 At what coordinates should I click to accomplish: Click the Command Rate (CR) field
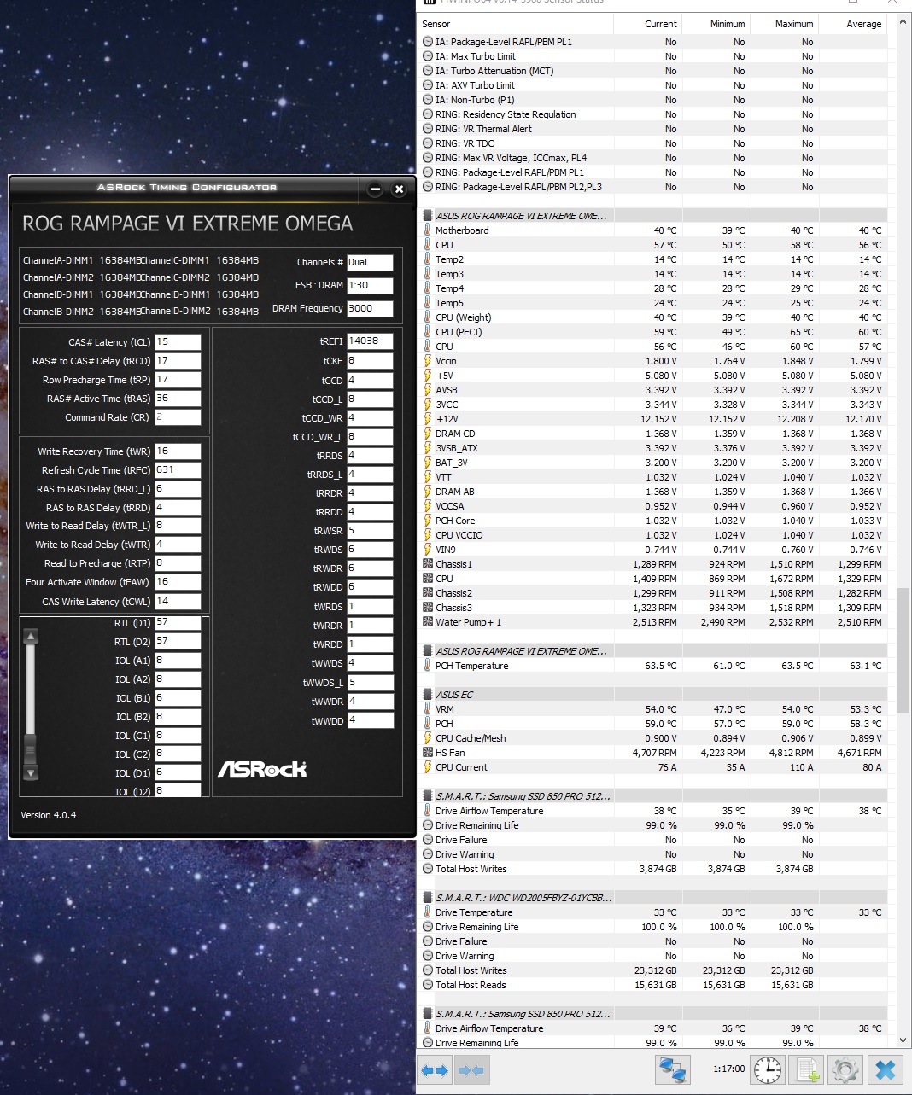pos(178,417)
